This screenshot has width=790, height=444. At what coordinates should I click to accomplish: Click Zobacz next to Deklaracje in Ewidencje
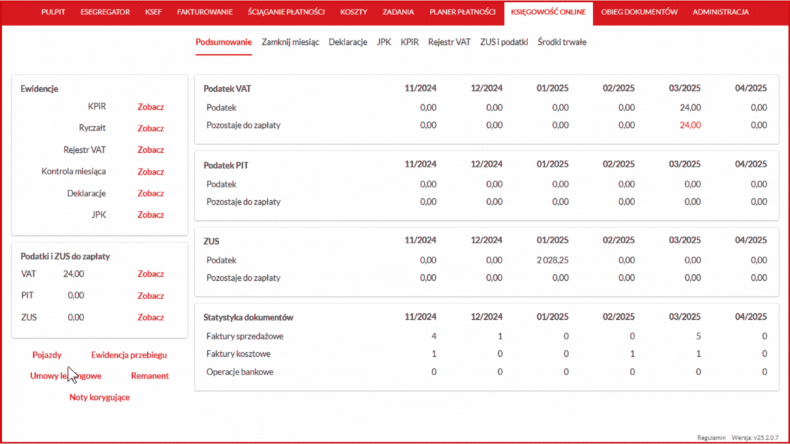(150, 193)
